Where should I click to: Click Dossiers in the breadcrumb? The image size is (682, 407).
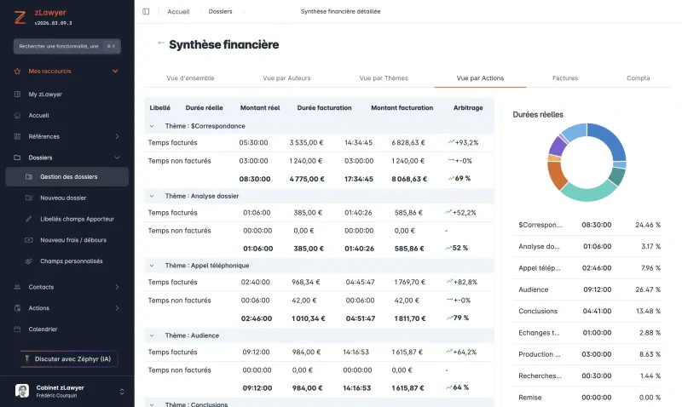(220, 11)
